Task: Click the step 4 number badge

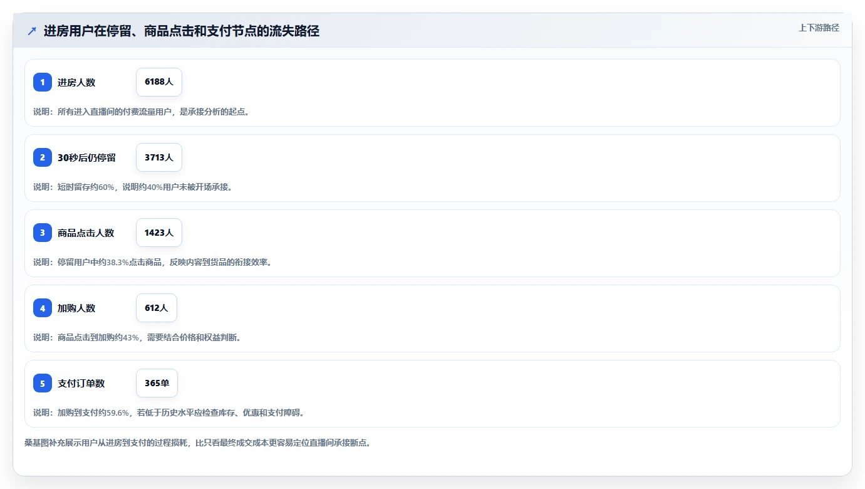Action: click(43, 308)
